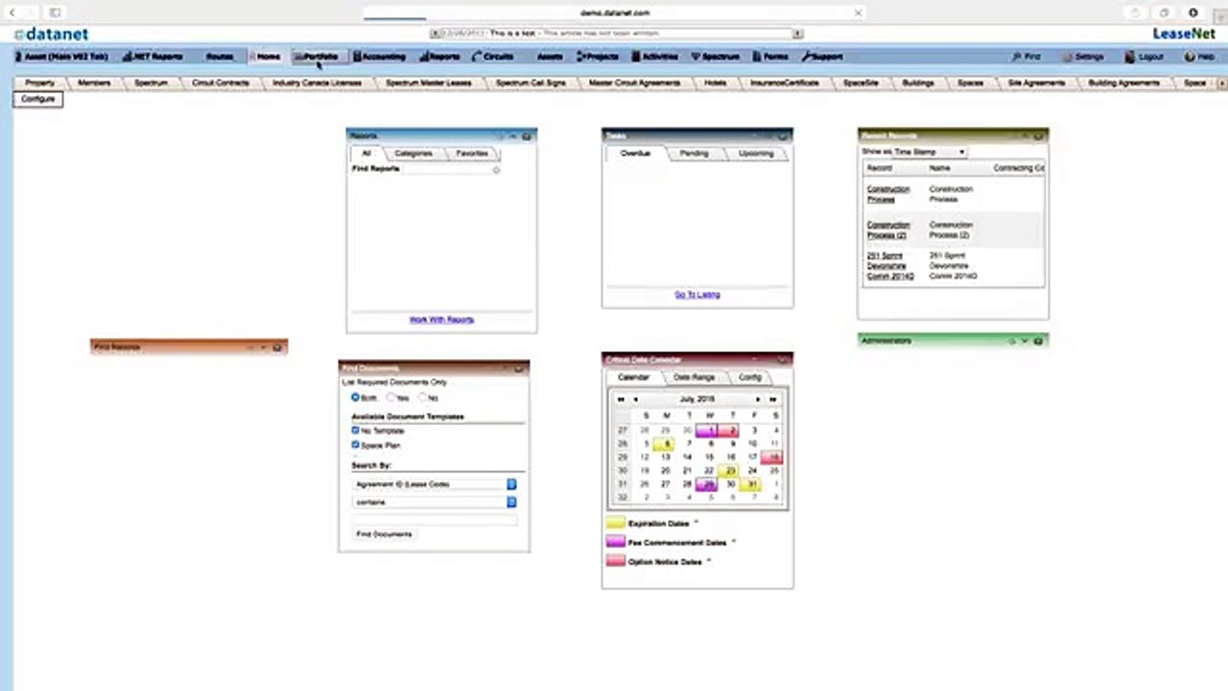This screenshot has width=1228, height=691.
Task: Click the pink Option Notice Dates swatch
Action: tap(615, 561)
